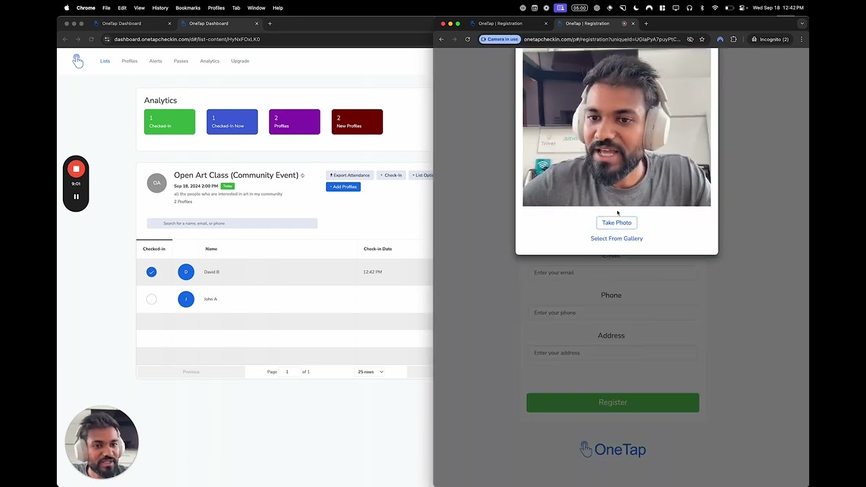Image resolution: width=866 pixels, height=487 pixels.
Task: Open Control Center in the macOS menu bar
Action: point(742,8)
